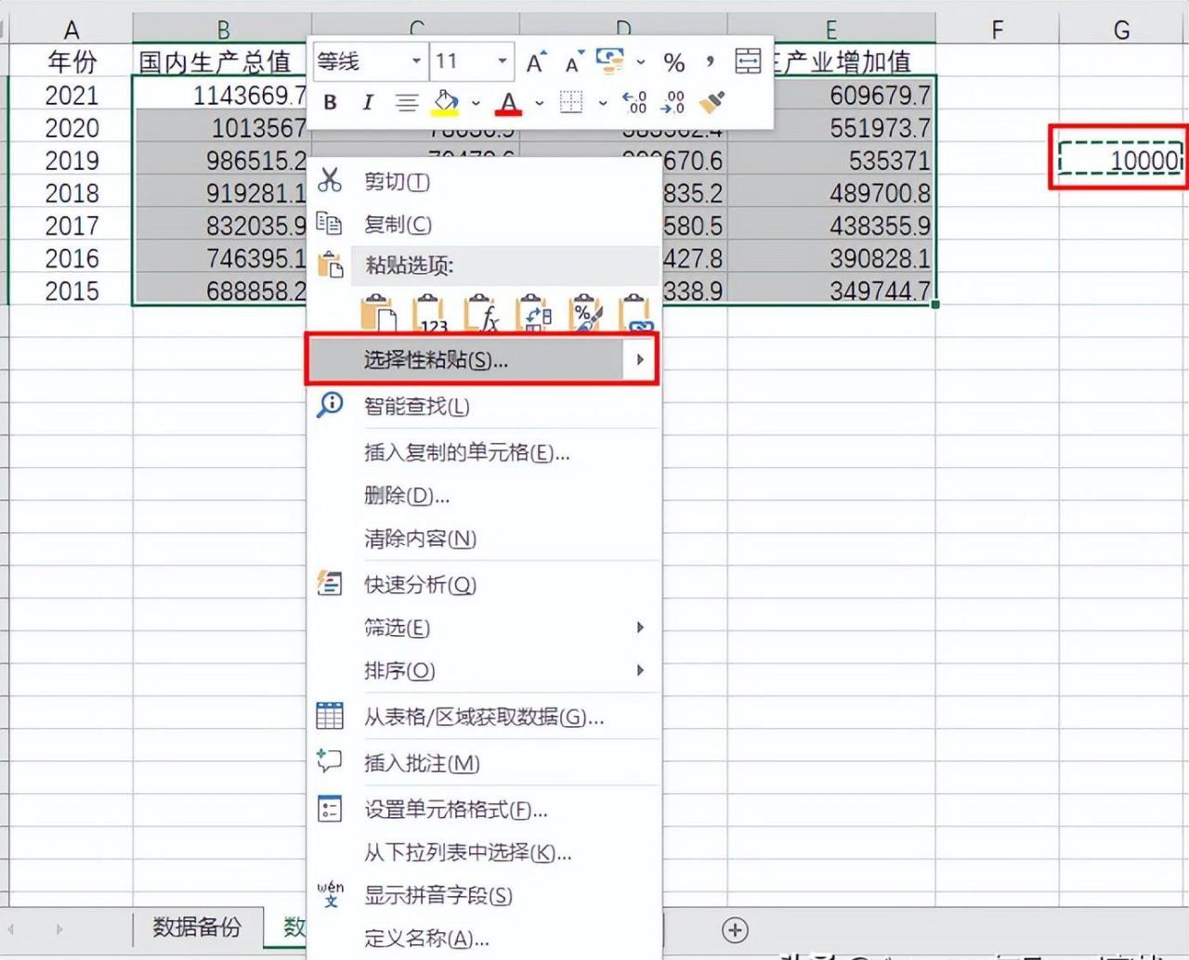The height and width of the screenshot is (960, 1189).
Task: Apply percent style format
Action: 674,62
